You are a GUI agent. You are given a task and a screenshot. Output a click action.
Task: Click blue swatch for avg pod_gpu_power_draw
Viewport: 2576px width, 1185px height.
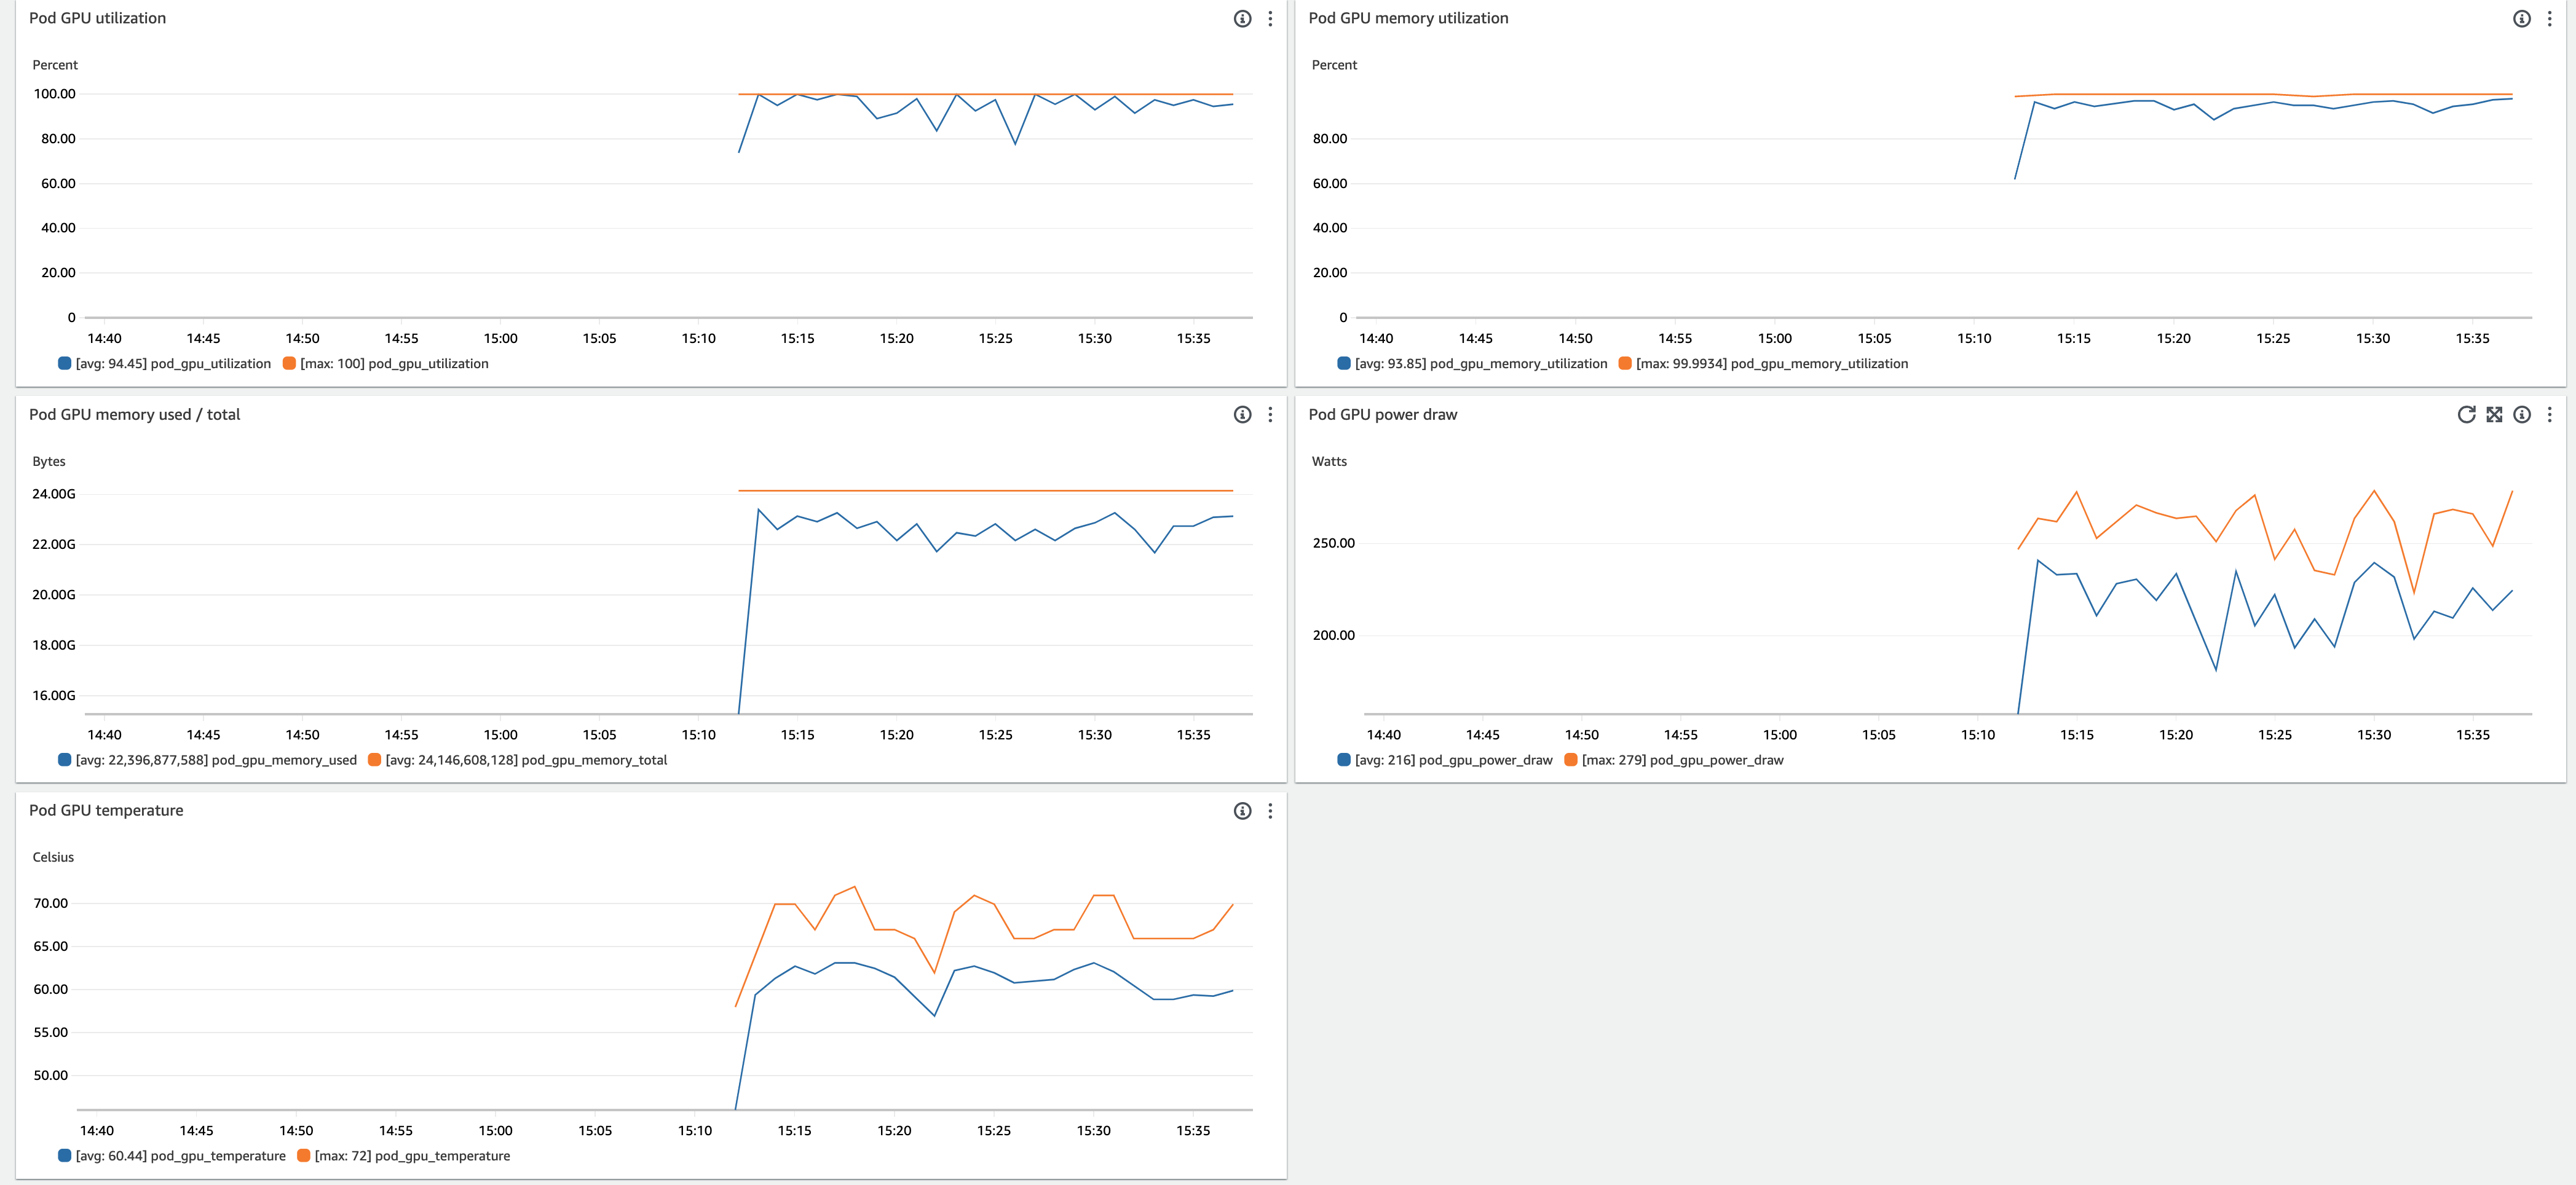[x=1343, y=760]
